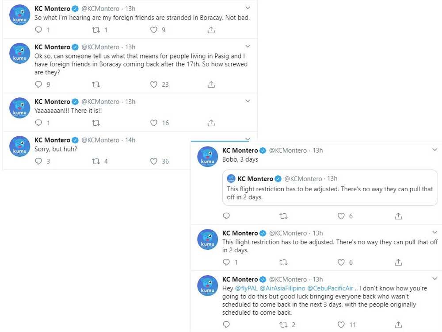Open the chevron menu on the @flyPAL airlines tweet

point(435,279)
